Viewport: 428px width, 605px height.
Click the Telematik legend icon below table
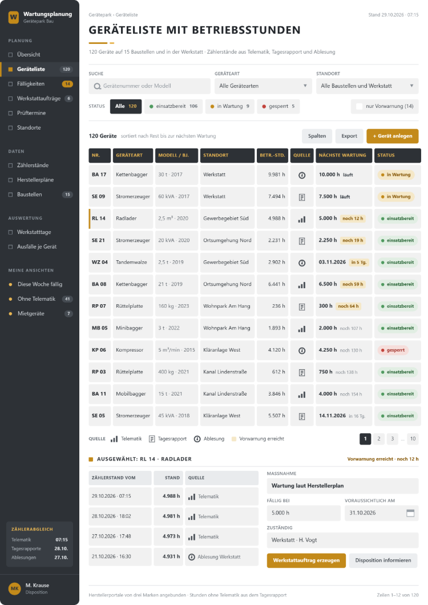coord(114,439)
